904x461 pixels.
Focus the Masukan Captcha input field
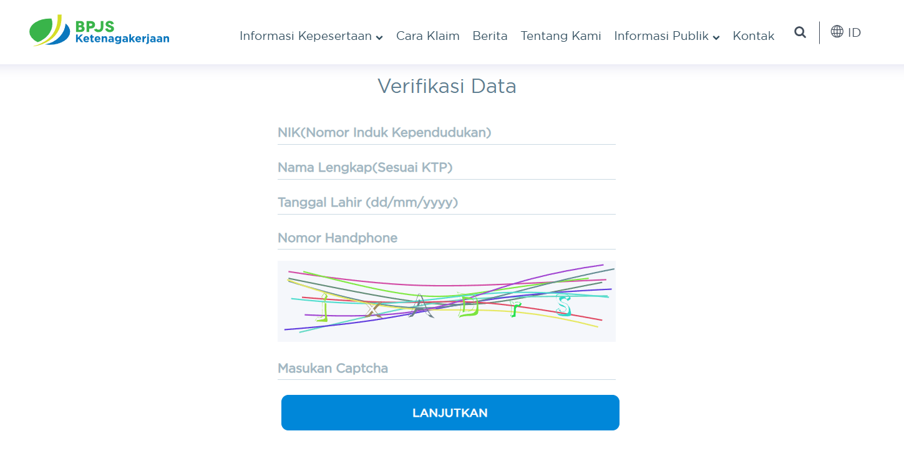click(446, 368)
